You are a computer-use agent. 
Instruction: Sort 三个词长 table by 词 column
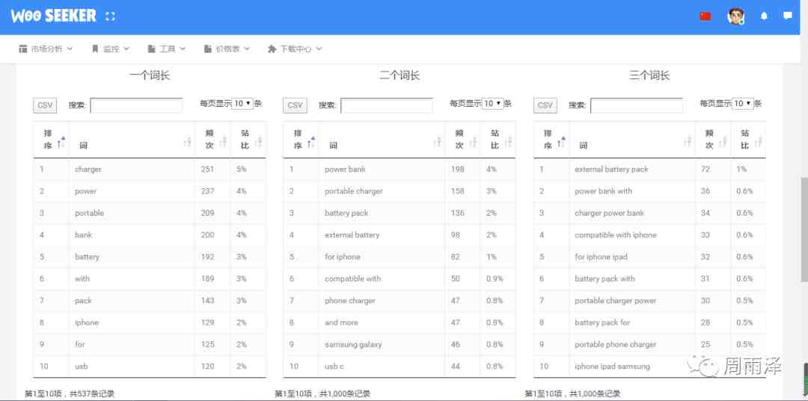(x=632, y=140)
